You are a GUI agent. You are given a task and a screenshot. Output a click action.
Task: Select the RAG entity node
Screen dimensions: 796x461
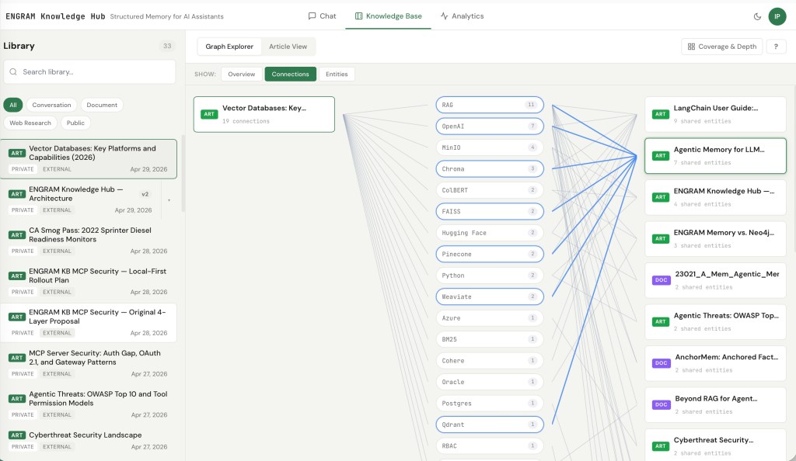tap(490, 105)
